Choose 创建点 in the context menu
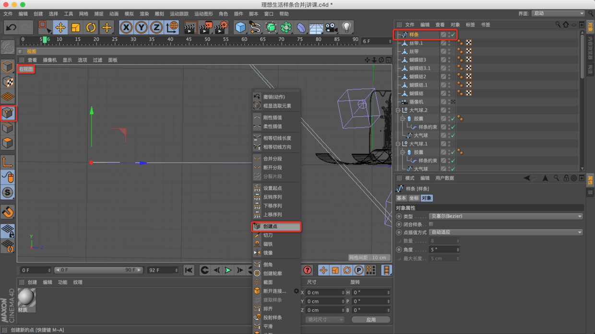 pos(276,226)
